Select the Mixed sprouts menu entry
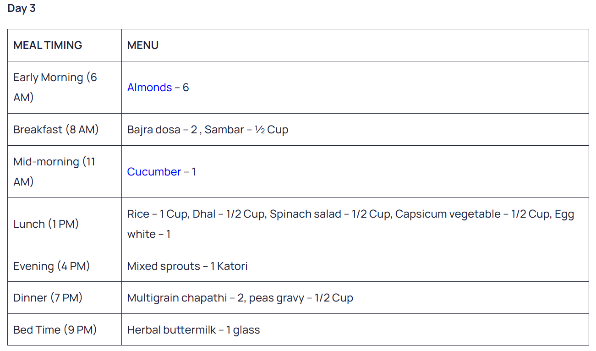Viewport: 596px width, 351px height. click(187, 266)
